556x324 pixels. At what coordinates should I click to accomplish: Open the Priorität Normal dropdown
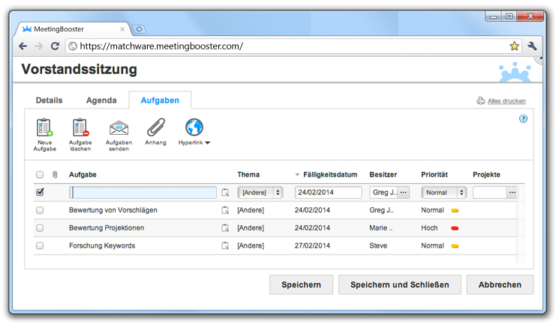(443, 192)
